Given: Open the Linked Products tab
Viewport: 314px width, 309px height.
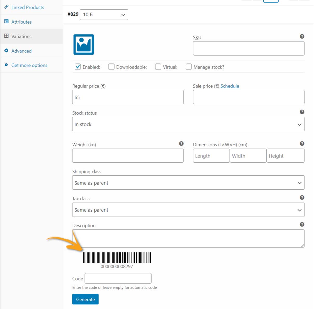Looking at the screenshot, I should (x=31, y=7).
